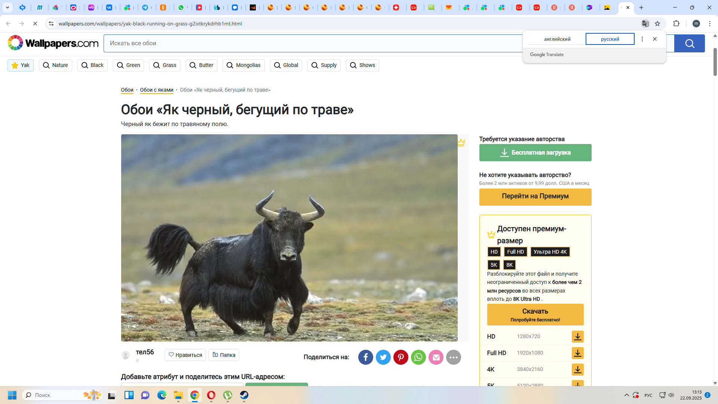718x404 pixels.
Task: Open the Windows Start menu
Action: [12, 395]
